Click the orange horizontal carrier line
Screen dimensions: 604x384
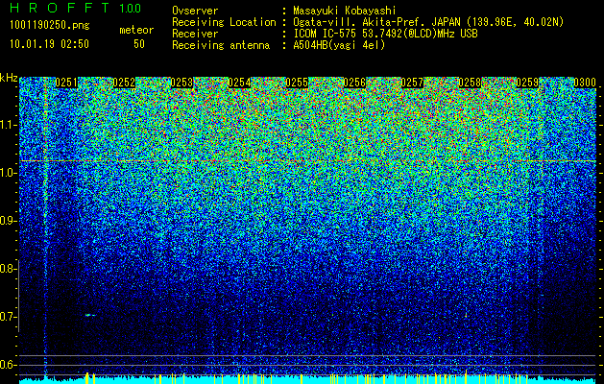(308, 160)
